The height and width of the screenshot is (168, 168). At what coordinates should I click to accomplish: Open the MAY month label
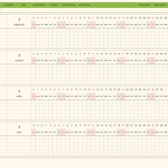tap(19, 132)
